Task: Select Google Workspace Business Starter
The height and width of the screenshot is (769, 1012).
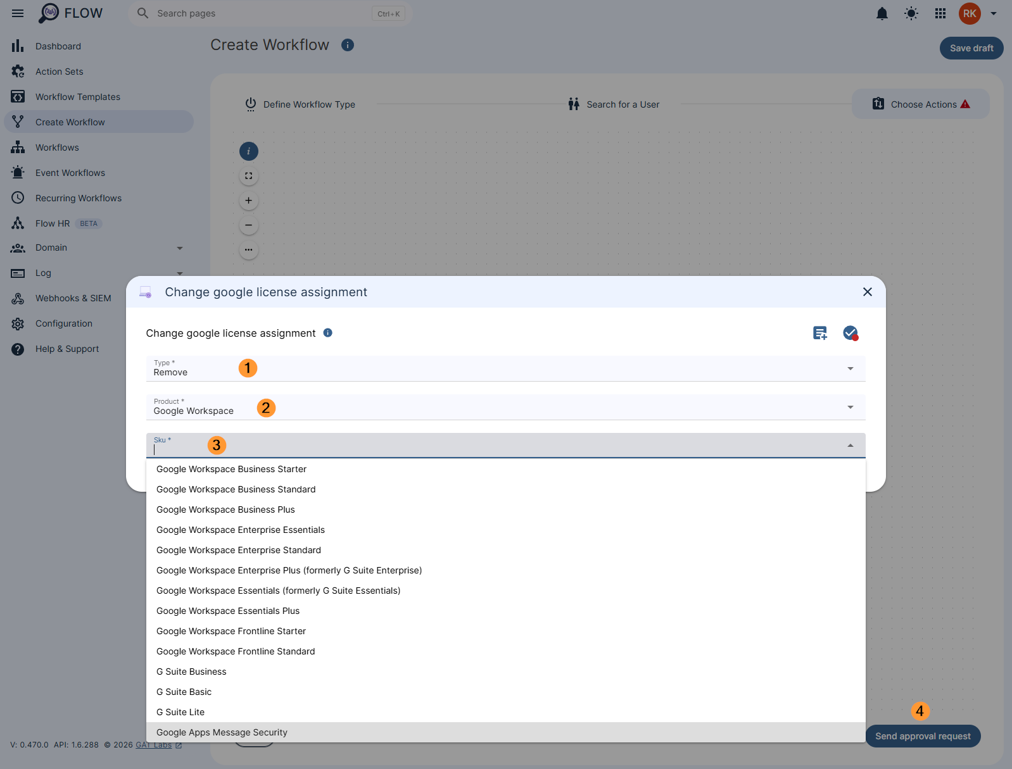Action: (x=505, y=469)
